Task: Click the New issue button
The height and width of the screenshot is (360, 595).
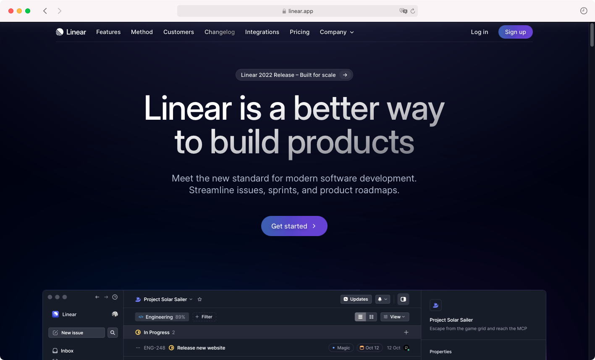Action: (76, 333)
